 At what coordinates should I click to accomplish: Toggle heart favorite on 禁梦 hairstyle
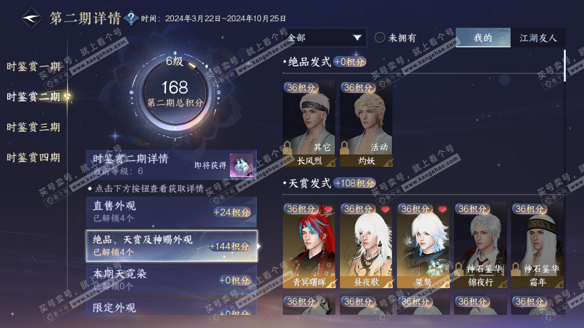click(442, 210)
